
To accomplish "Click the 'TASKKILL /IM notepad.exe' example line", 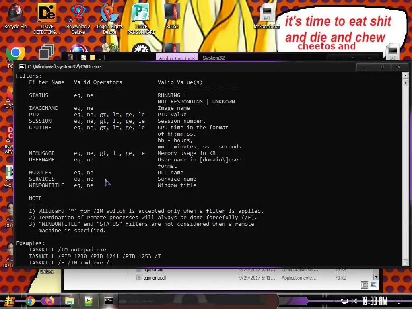I will 68,249.
